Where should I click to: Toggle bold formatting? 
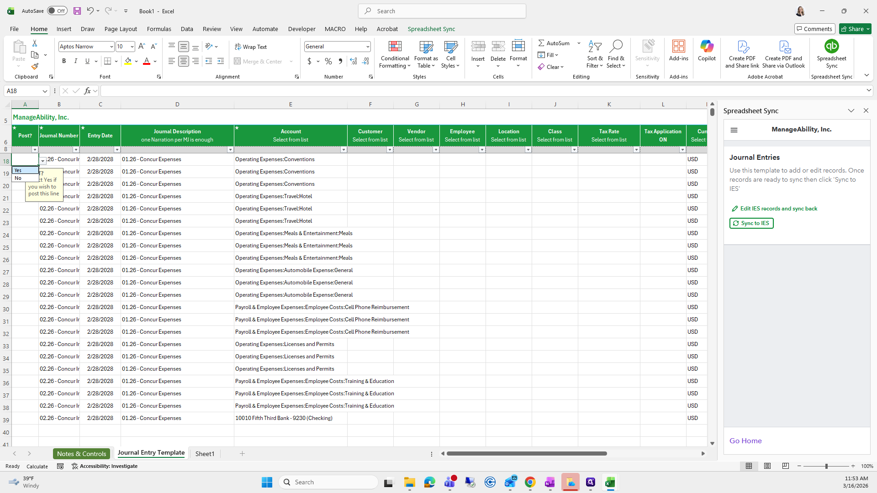point(64,61)
